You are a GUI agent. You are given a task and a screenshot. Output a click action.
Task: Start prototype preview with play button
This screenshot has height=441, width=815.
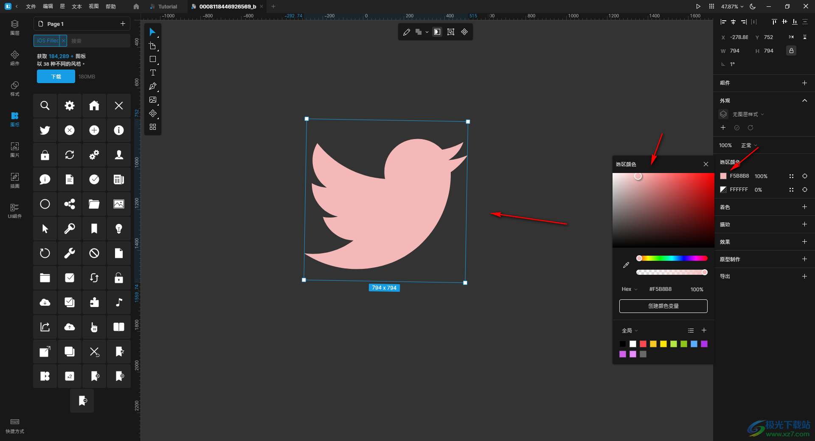pyautogui.click(x=698, y=6)
